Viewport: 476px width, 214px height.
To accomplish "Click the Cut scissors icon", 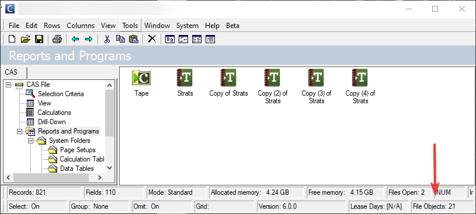I will pyautogui.click(x=107, y=39).
